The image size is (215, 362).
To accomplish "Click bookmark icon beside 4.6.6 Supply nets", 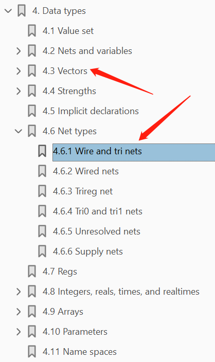I will (x=42, y=251).
